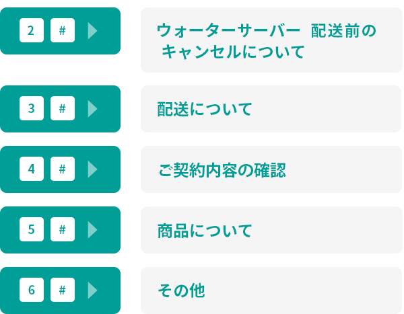Screen dimensions: 404x314
Task: Click the number 3 key icon
Action: click(x=32, y=108)
